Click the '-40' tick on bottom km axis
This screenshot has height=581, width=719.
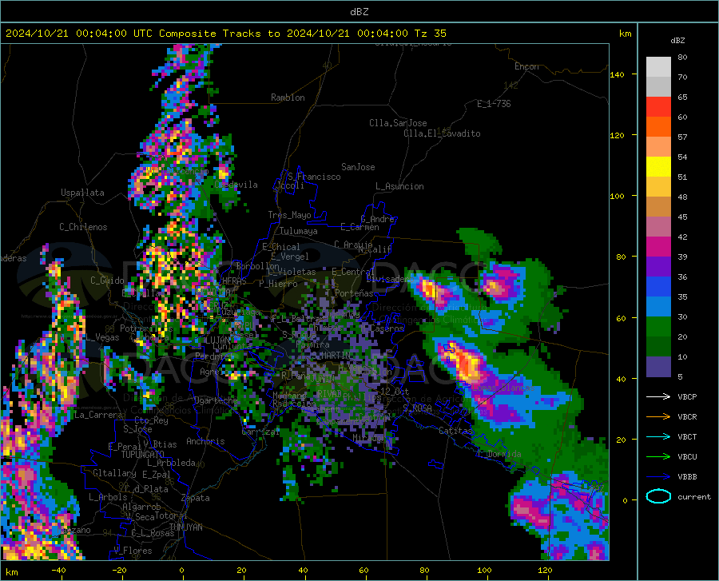pyautogui.click(x=58, y=571)
